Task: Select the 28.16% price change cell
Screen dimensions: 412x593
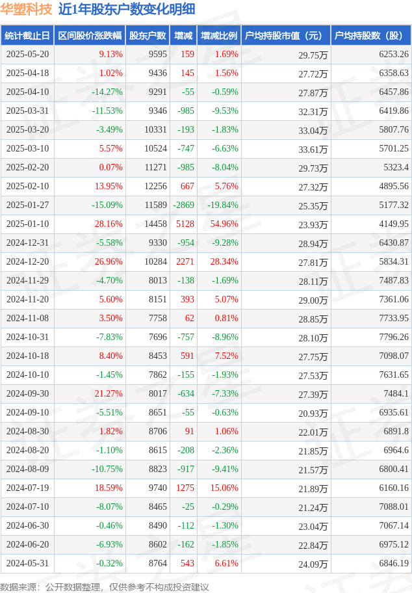Action: [109, 224]
